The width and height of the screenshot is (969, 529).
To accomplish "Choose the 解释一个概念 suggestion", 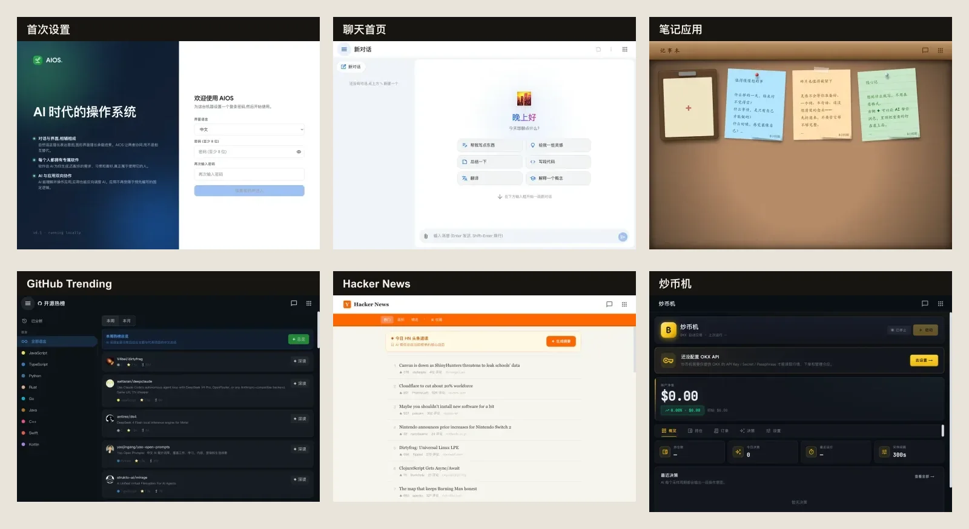I will point(558,178).
